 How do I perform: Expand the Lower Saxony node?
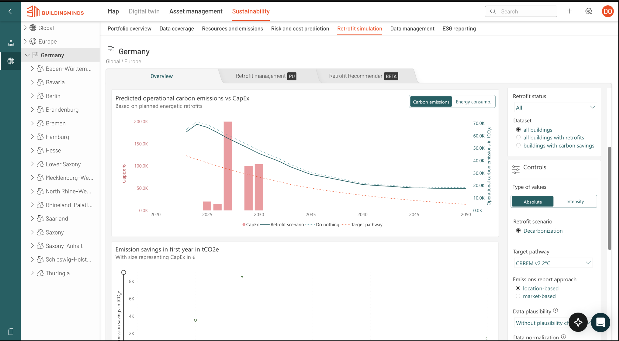coord(32,164)
